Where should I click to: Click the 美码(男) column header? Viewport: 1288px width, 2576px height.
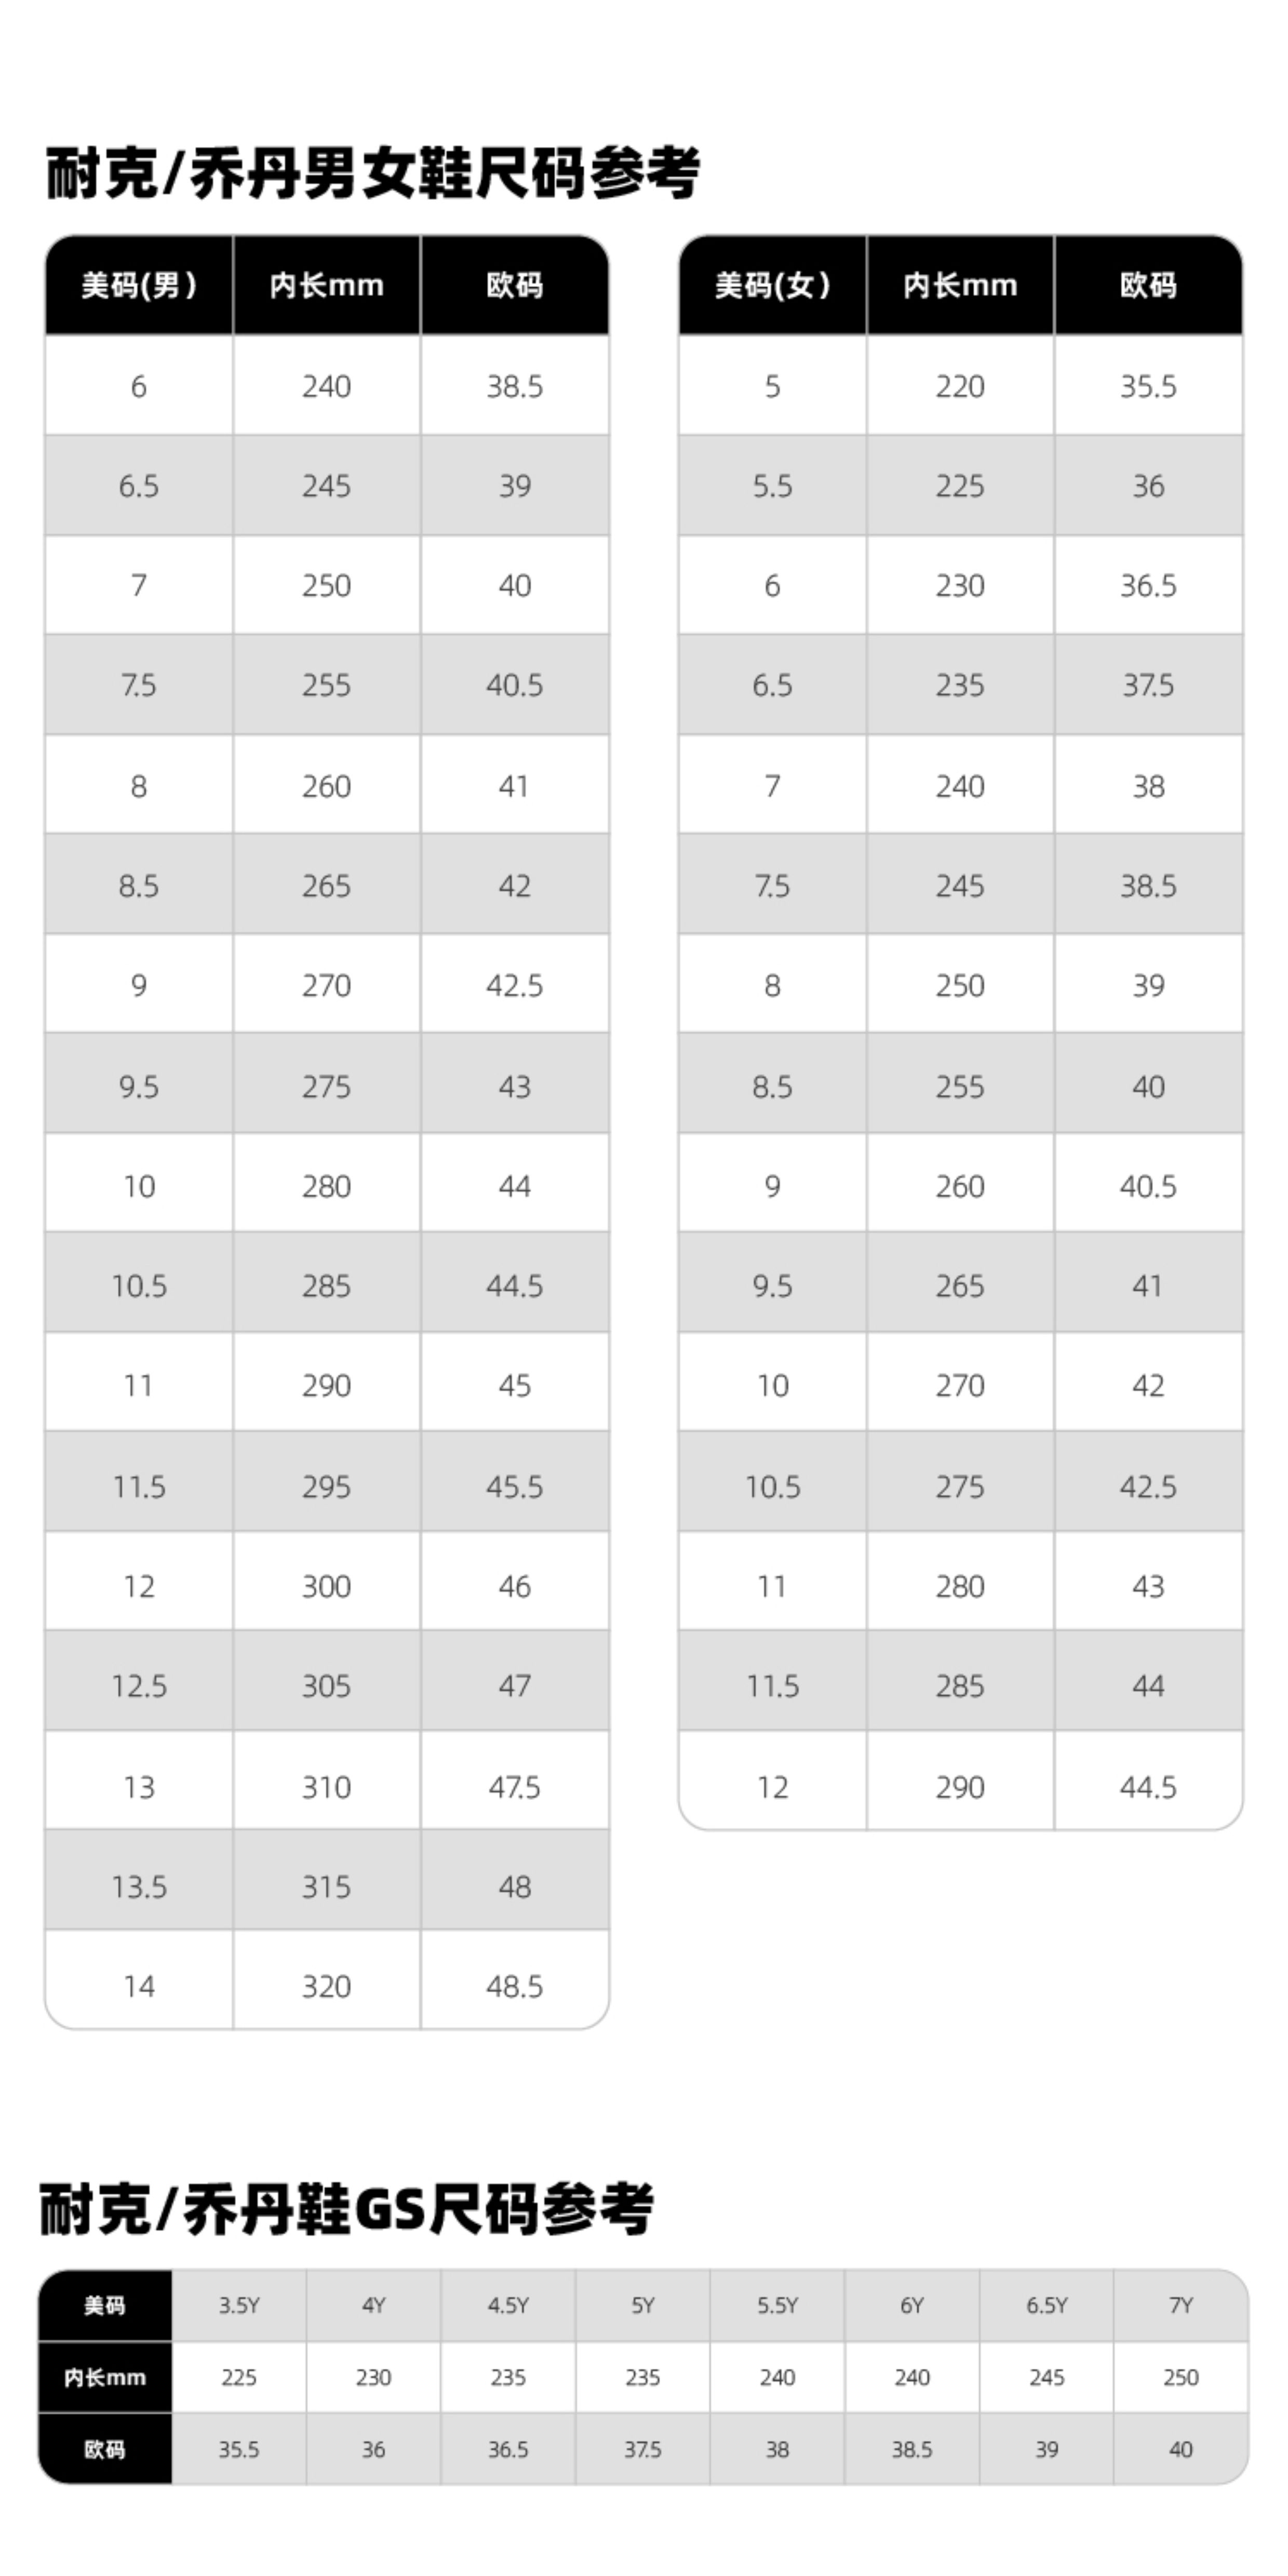139,286
